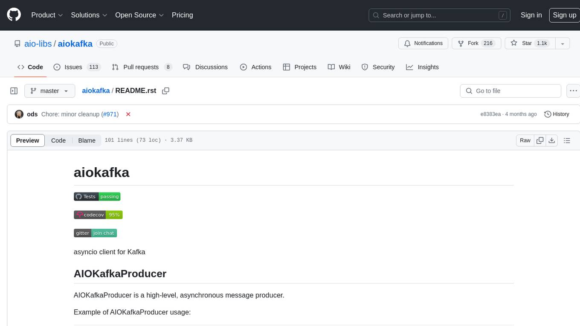Open the #971 pull request link
The width and height of the screenshot is (580, 326).
click(x=110, y=114)
